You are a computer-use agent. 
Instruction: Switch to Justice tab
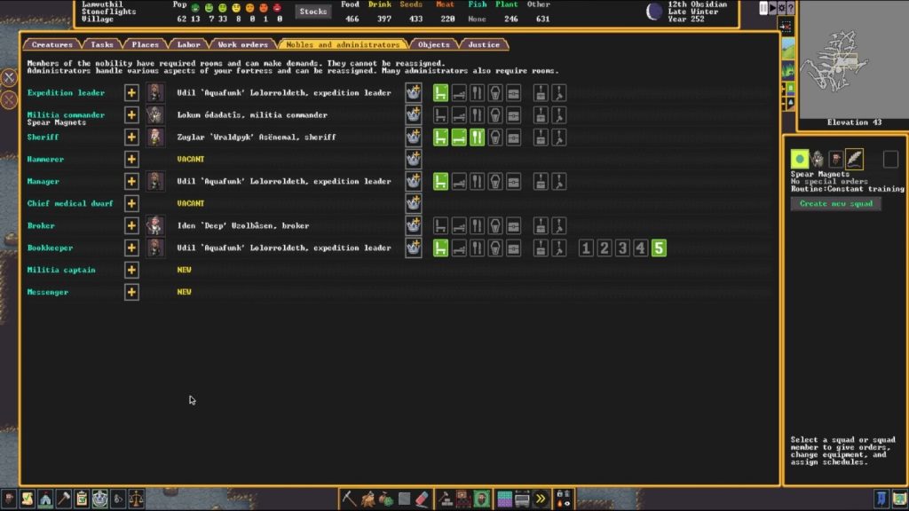484,44
